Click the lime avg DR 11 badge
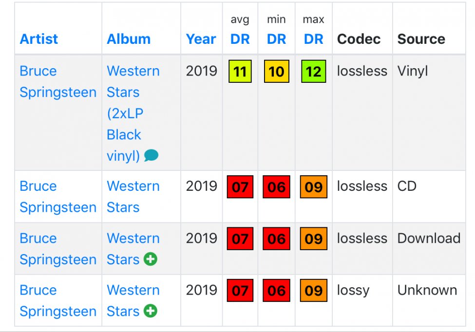 point(240,72)
